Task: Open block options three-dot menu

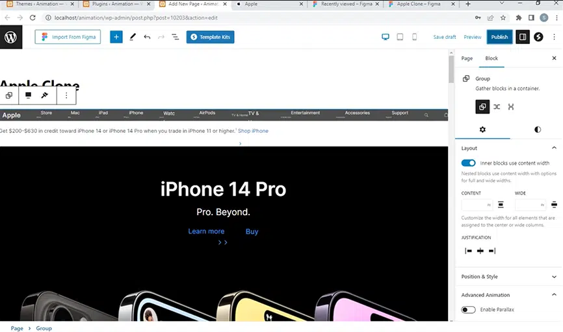Action: pyautogui.click(x=66, y=95)
